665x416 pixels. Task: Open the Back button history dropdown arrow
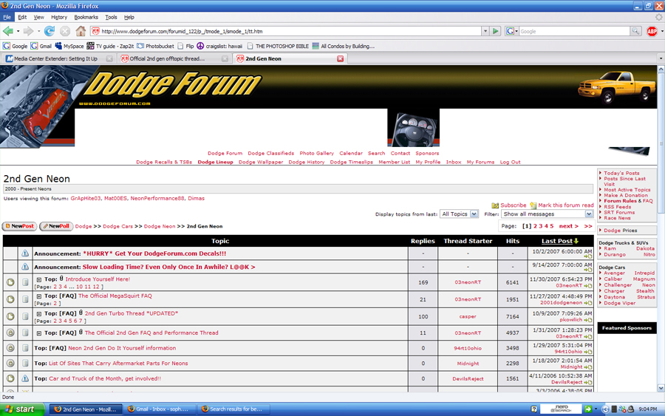click(x=18, y=31)
